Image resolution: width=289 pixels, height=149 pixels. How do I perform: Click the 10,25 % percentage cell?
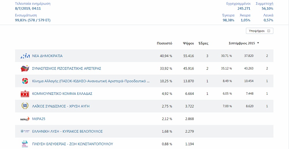point(166,81)
